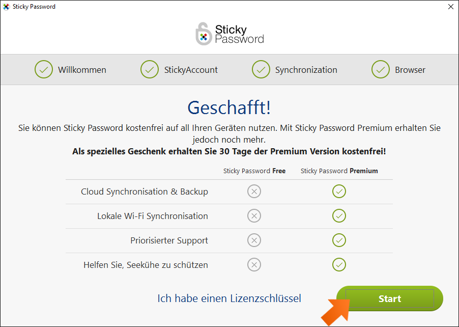Click the Browser step checkmark icon
Screen dimensions: 459x327
pyautogui.click(x=380, y=69)
